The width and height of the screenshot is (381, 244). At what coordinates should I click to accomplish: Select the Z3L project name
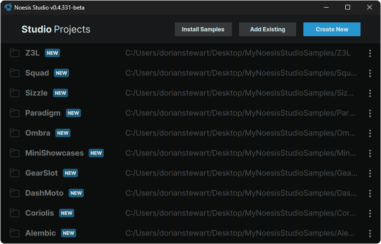click(x=32, y=53)
